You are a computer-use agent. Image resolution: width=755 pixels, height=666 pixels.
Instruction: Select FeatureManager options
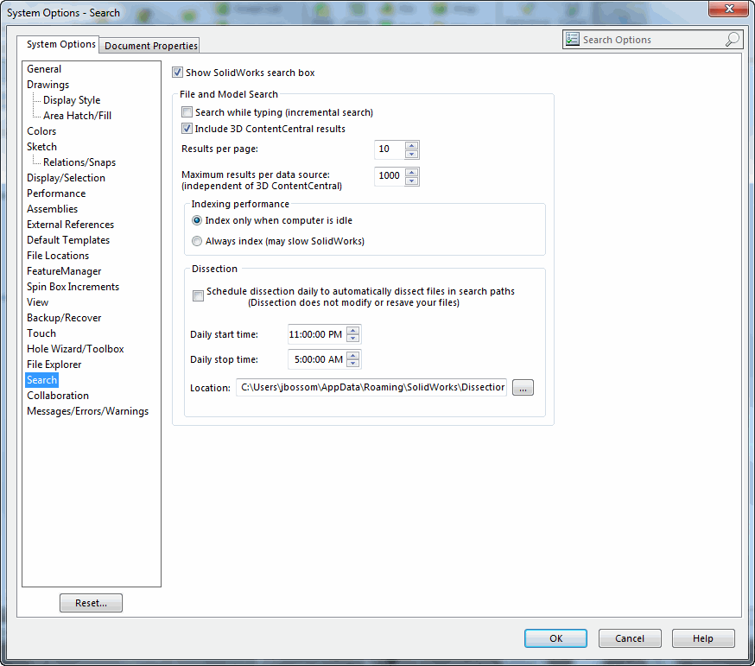[64, 271]
